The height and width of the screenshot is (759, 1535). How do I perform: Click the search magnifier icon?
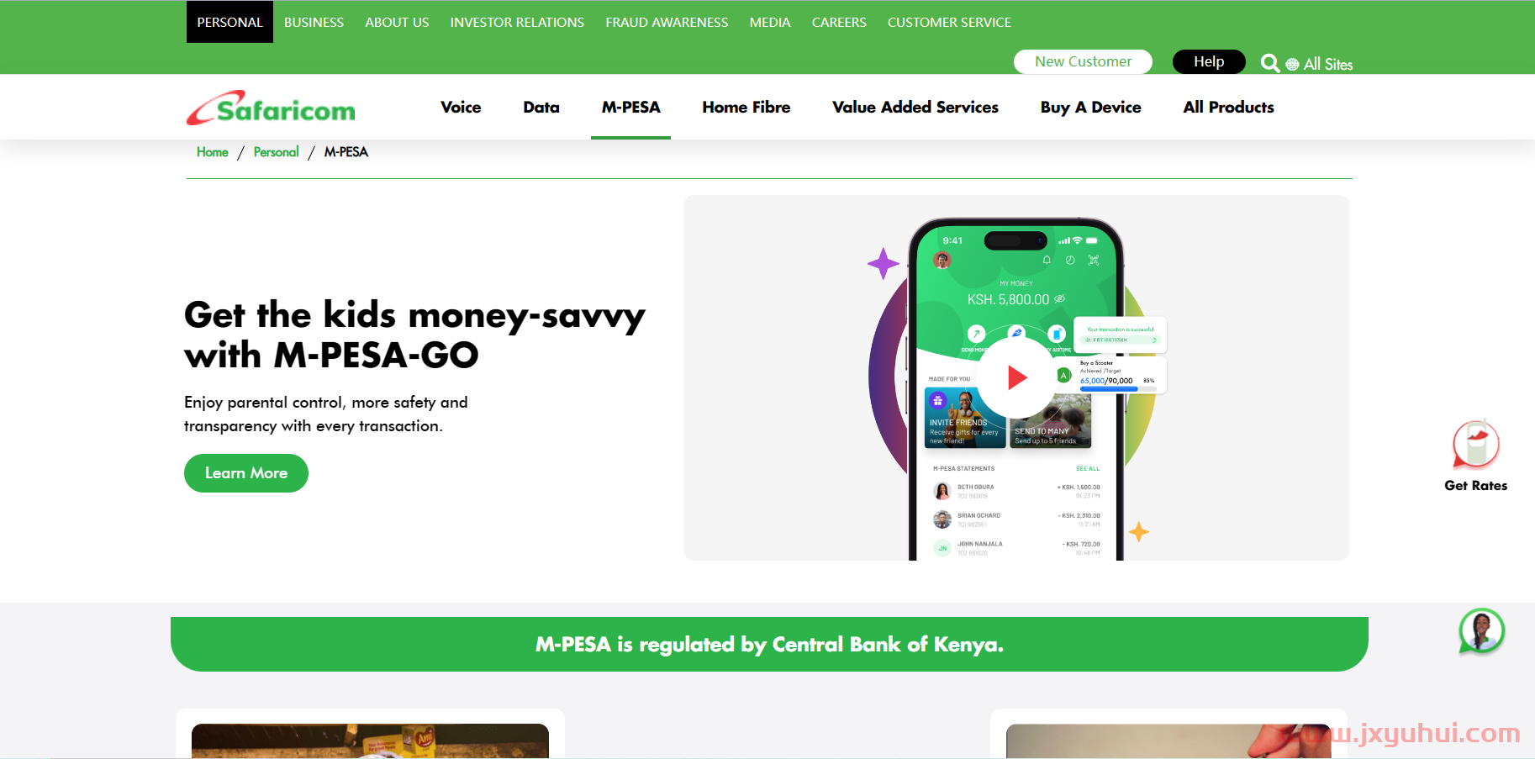[x=1269, y=63]
